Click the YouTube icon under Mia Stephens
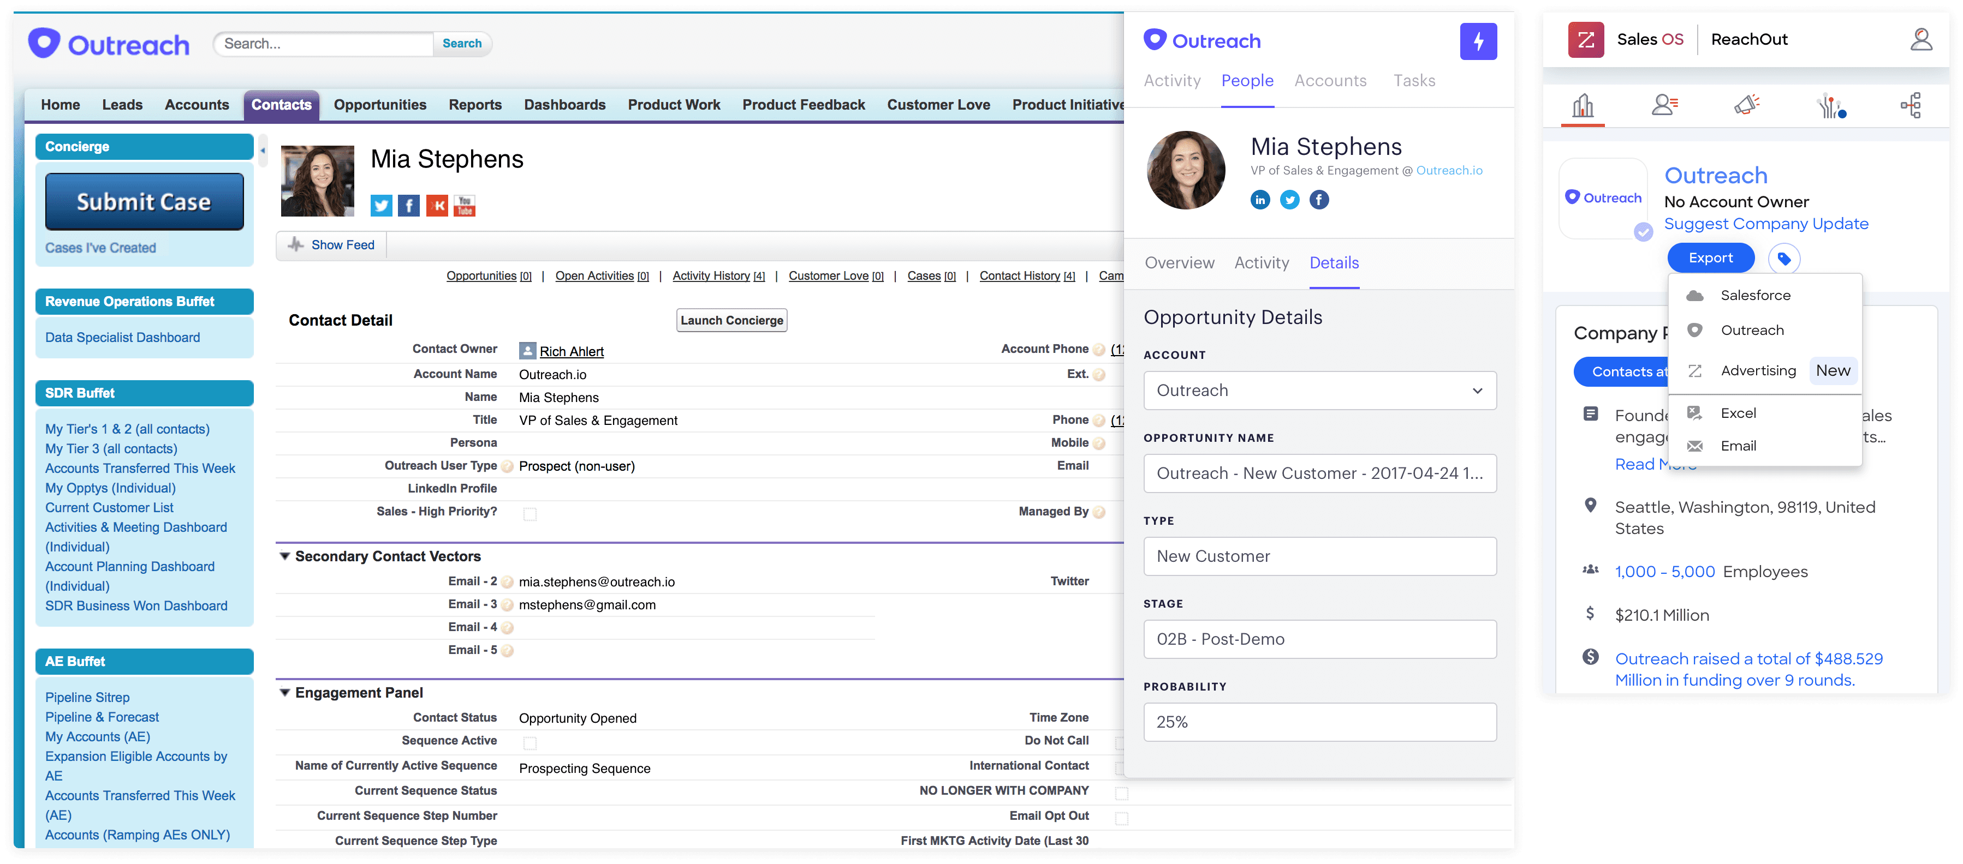Screen dimensions: 1963x864 click(x=464, y=206)
